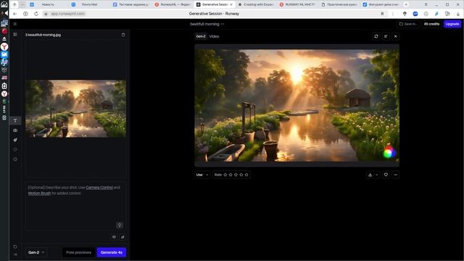Close the generated result panel

pyautogui.click(x=396, y=36)
